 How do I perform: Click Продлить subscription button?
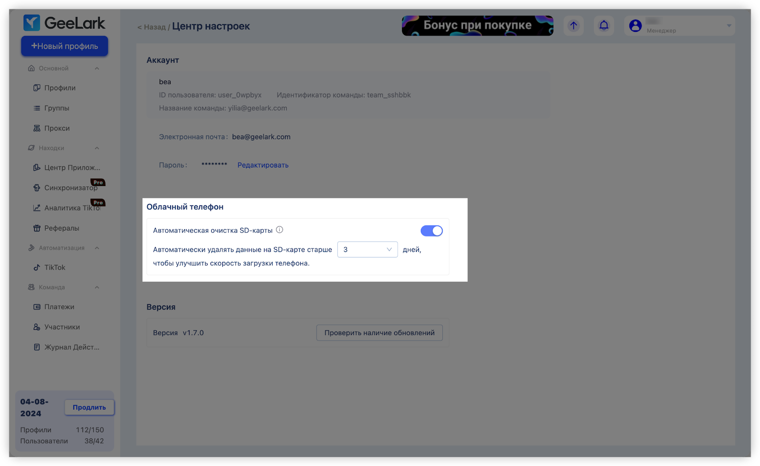89,407
